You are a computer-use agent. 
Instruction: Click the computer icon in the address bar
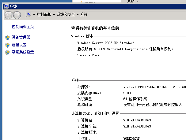(29, 15)
